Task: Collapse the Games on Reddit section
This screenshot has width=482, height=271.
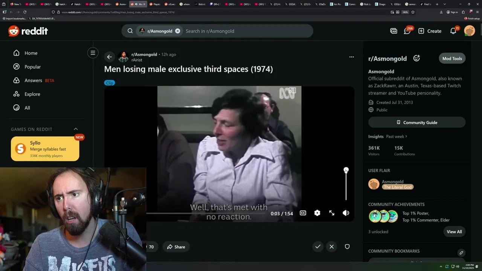Action: pyautogui.click(x=76, y=129)
